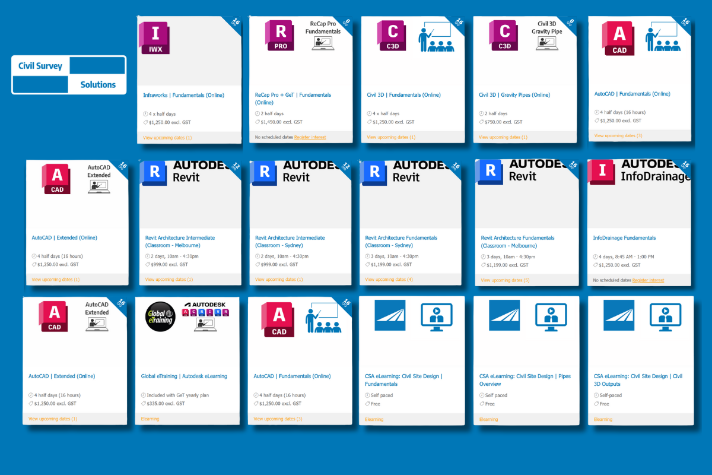Click 'Elearning' tag on Global eTraining card

click(x=150, y=419)
